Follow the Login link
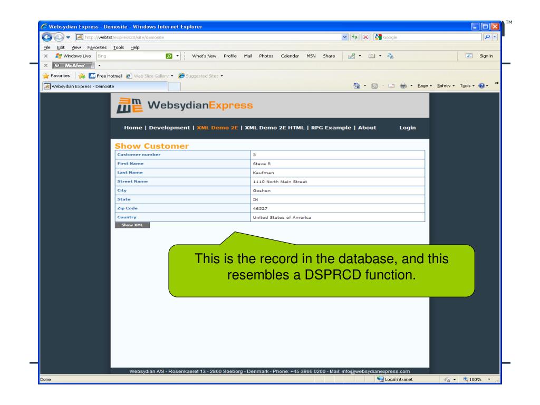The image size is (540, 405). pos(407,128)
